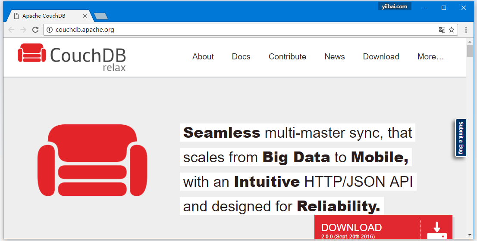Open the translate page icon
Viewport: 477px width, 241px height.
pyautogui.click(x=442, y=30)
